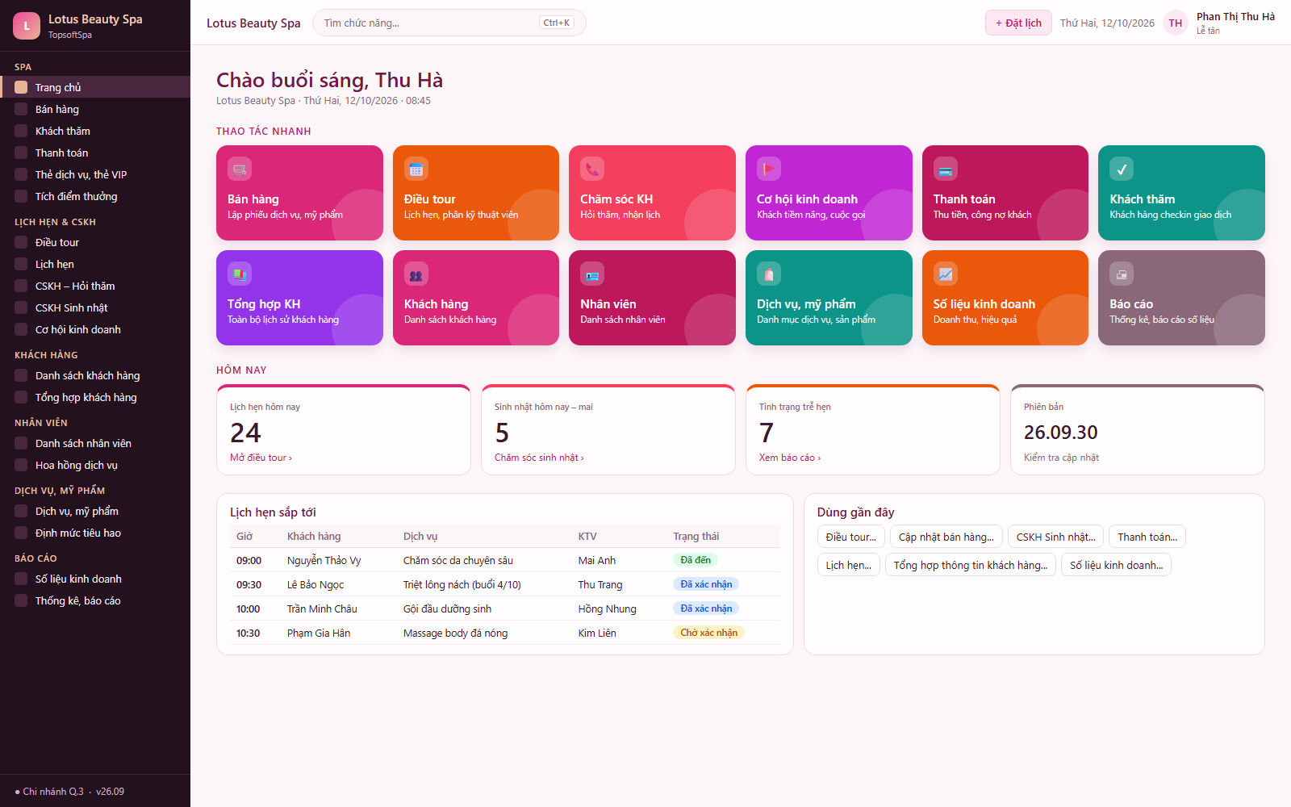Click the Điều tour calendar tile icon
The height and width of the screenshot is (807, 1291).
pyautogui.click(x=416, y=169)
